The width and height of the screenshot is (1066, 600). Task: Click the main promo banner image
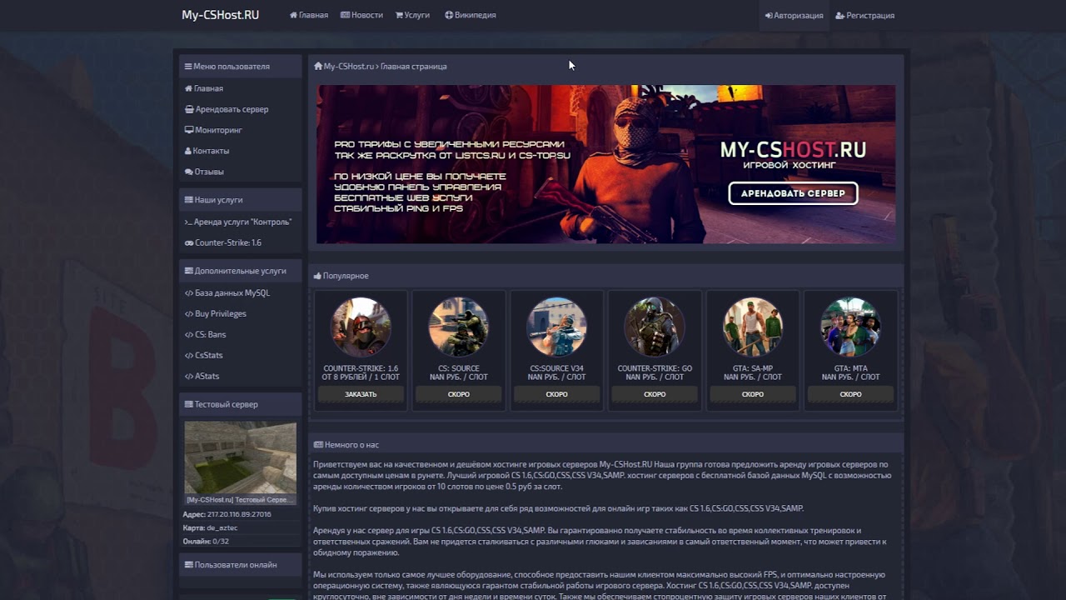[606, 164]
